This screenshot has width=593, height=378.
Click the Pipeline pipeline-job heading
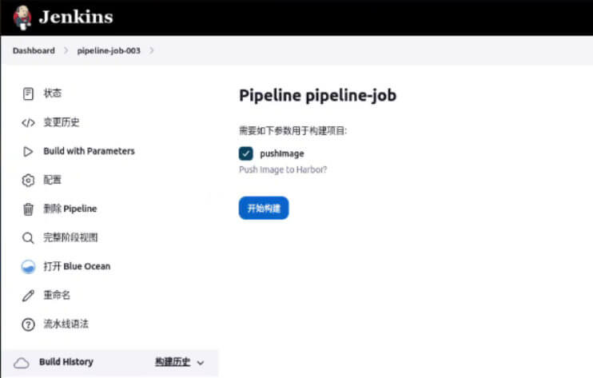point(318,96)
